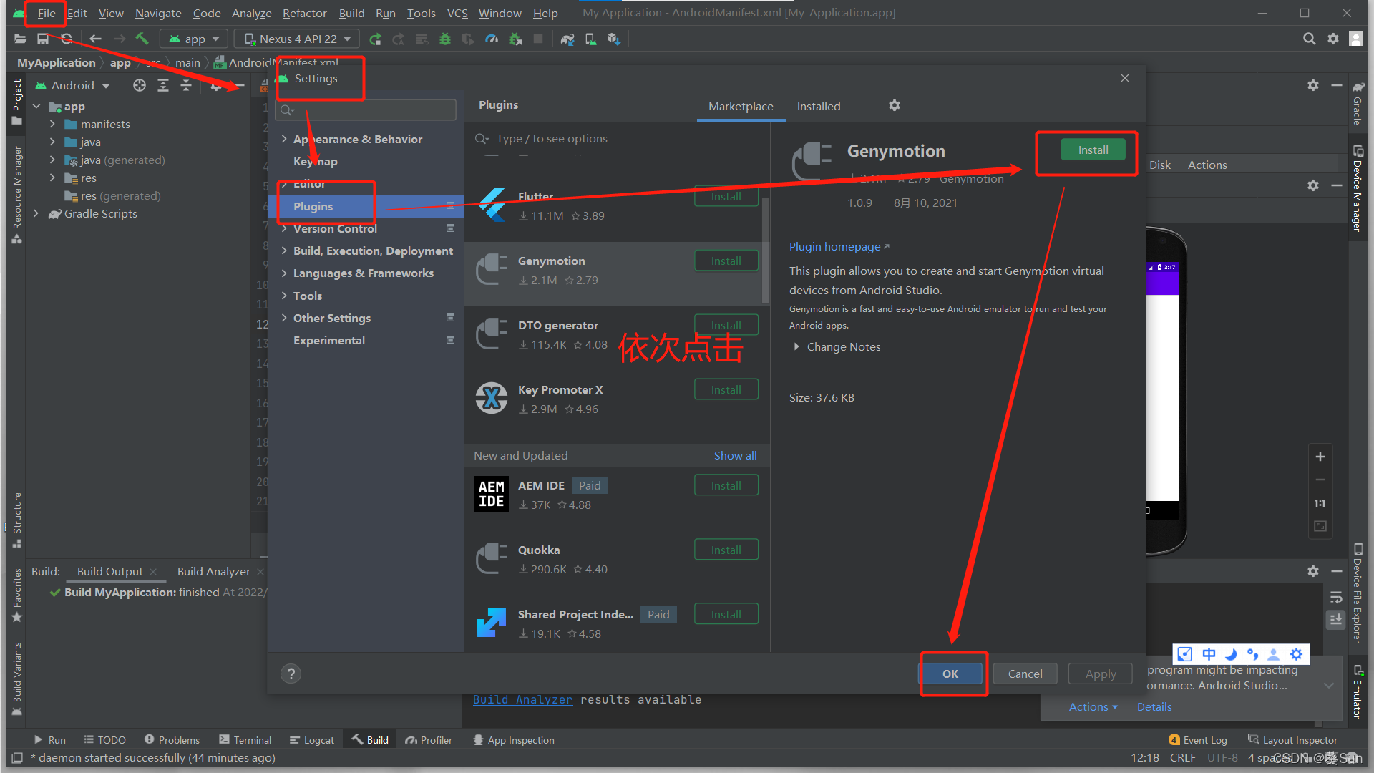The height and width of the screenshot is (773, 1374).
Task: Click the Save All toolbar icon
Action: point(43,39)
